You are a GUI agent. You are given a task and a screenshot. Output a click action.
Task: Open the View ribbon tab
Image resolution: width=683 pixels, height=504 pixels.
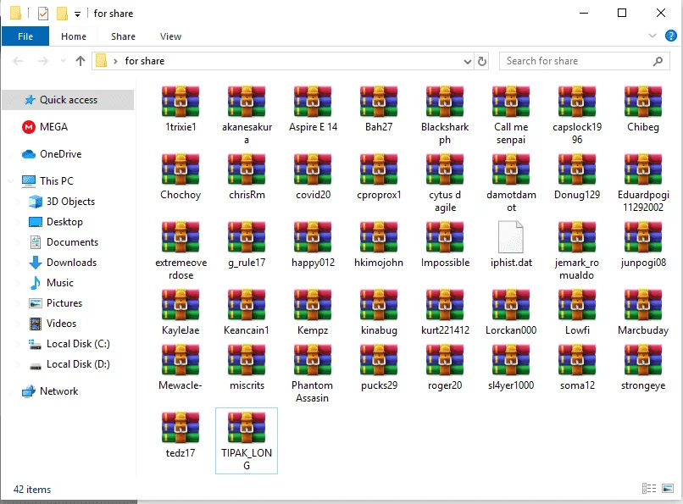[171, 36]
